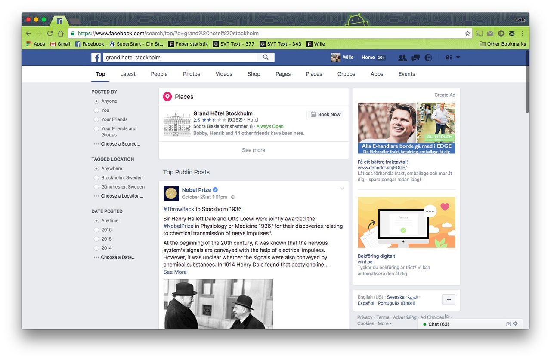Click the Facebook search input field
551x360 pixels.
180,57
